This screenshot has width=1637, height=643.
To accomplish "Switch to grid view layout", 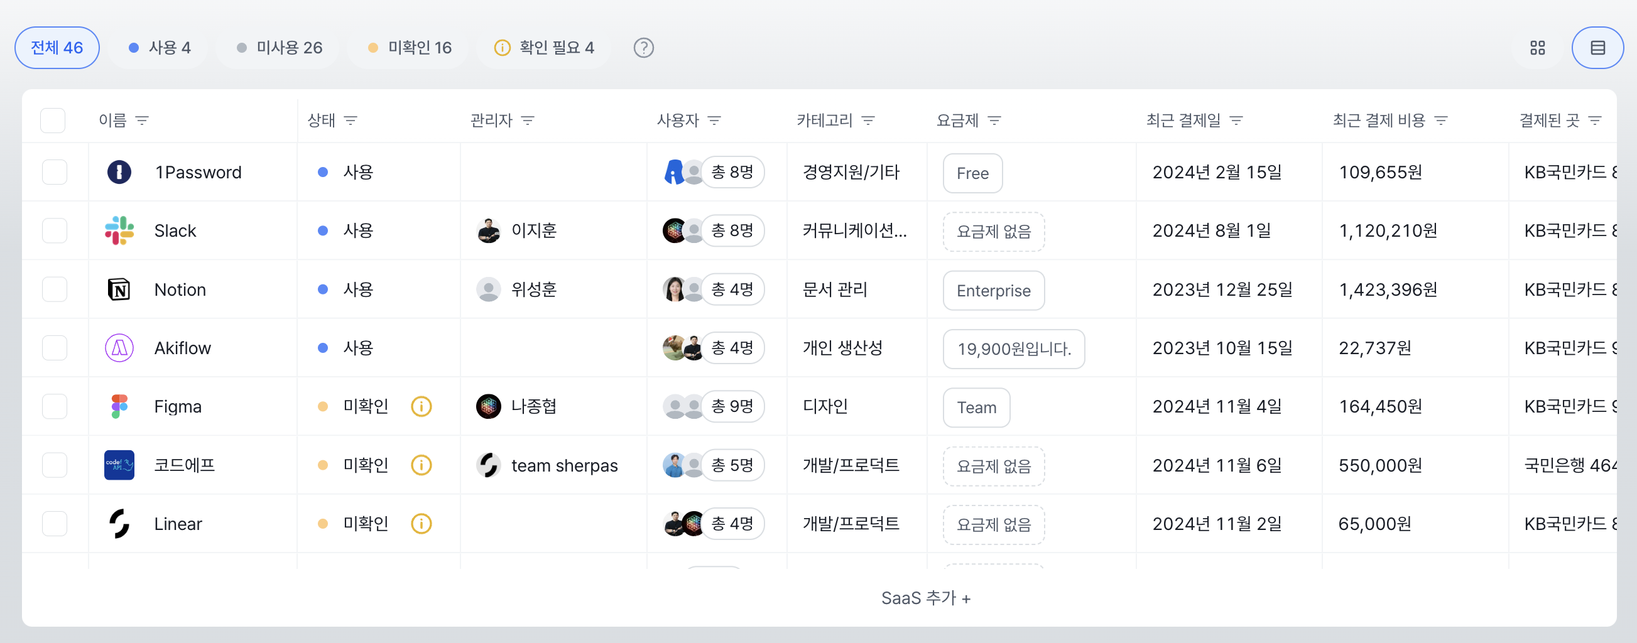I will pyautogui.click(x=1537, y=48).
